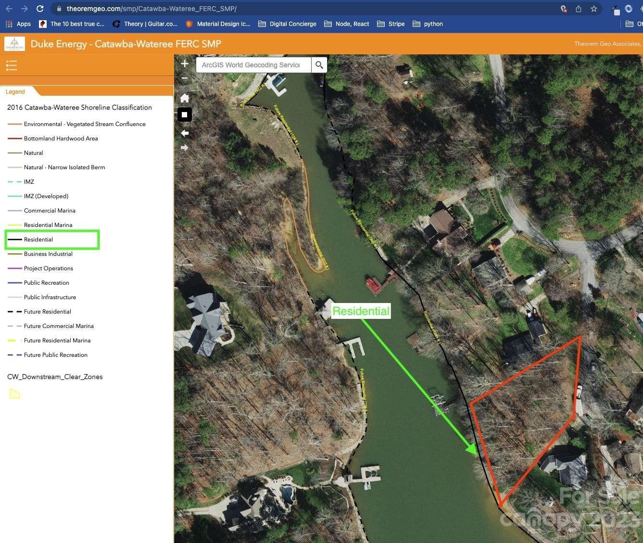Image resolution: width=643 pixels, height=543 pixels.
Task: Click the Theorem Geo Associates link
Action: click(x=607, y=44)
